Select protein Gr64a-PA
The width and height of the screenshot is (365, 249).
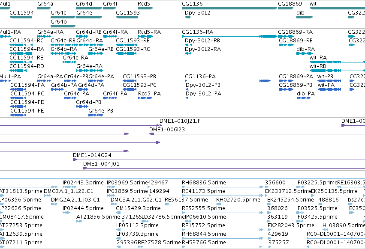click(44, 81)
